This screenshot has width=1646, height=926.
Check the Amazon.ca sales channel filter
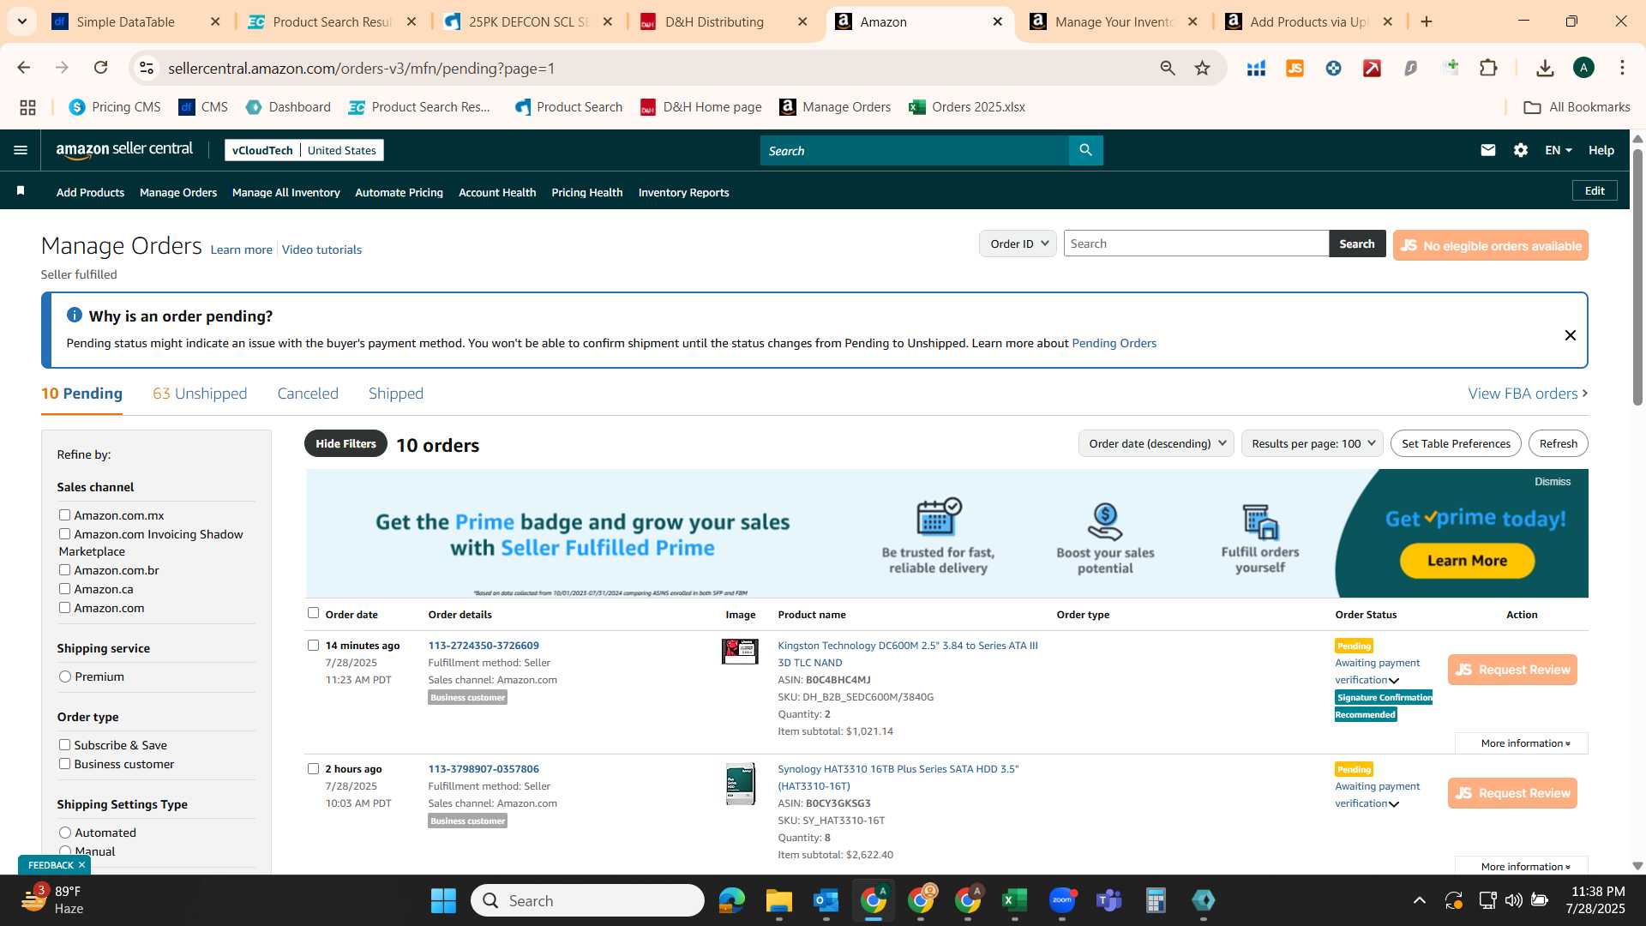click(x=64, y=588)
